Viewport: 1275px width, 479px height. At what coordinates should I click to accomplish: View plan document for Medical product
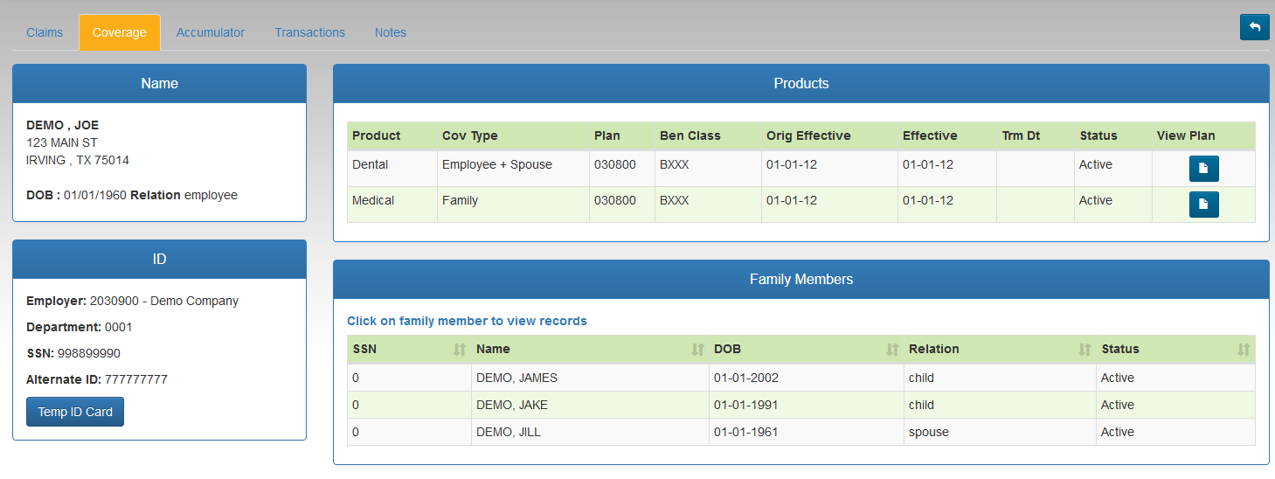click(1203, 204)
